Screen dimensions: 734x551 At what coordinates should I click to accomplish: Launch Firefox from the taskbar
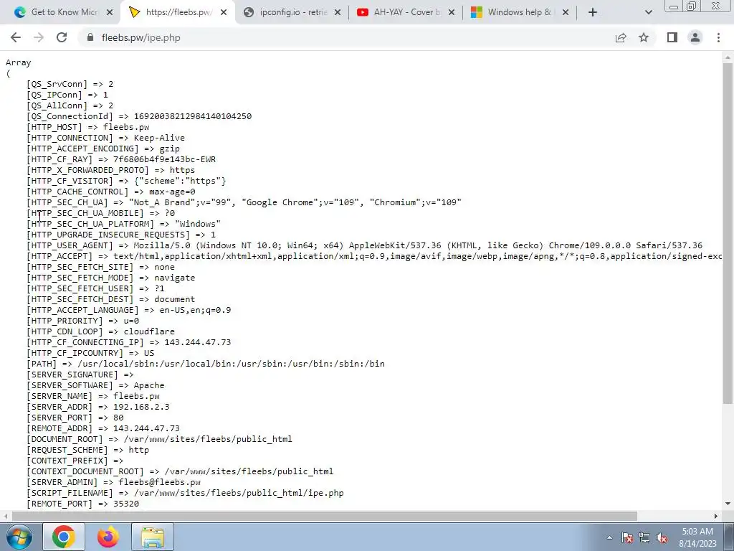pyautogui.click(x=108, y=537)
